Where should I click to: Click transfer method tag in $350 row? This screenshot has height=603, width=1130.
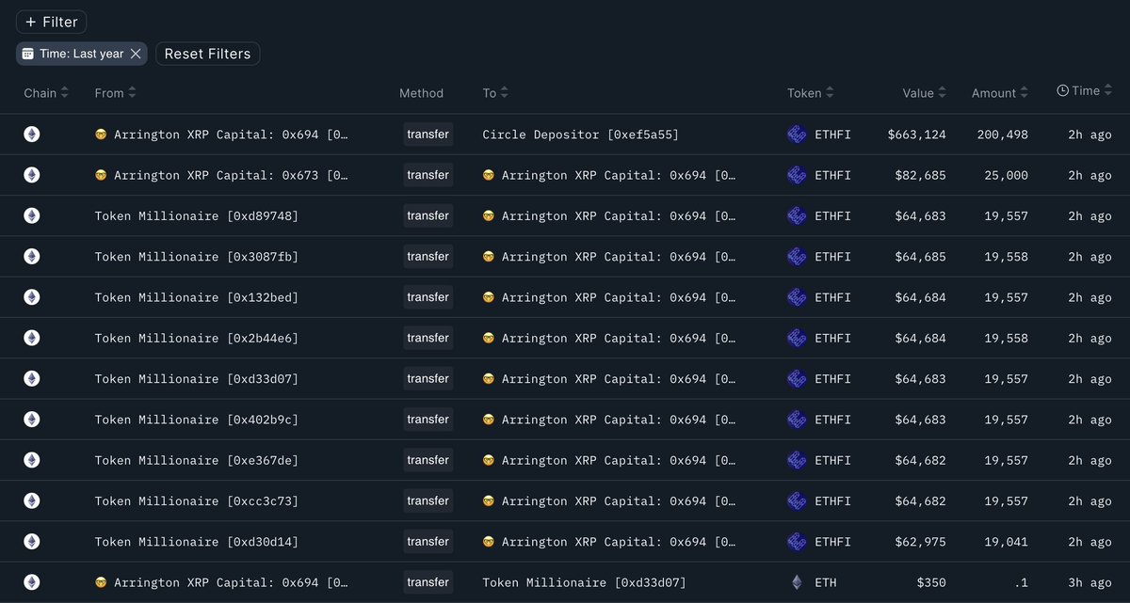428,582
